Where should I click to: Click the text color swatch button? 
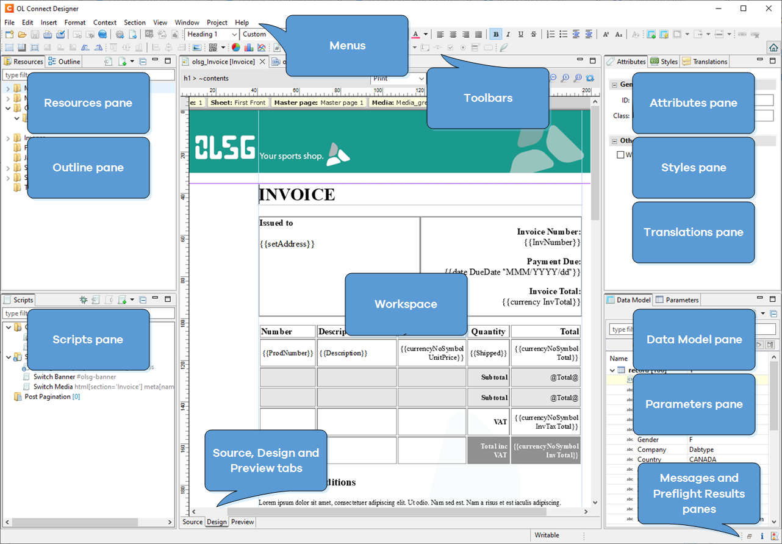click(416, 35)
